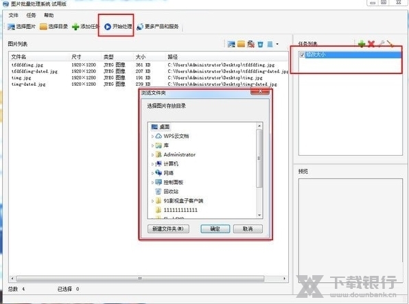Select the file tfdfdfimg-dated.jpg in the list
Screen dimensions: 409x304
coord(34,71)
